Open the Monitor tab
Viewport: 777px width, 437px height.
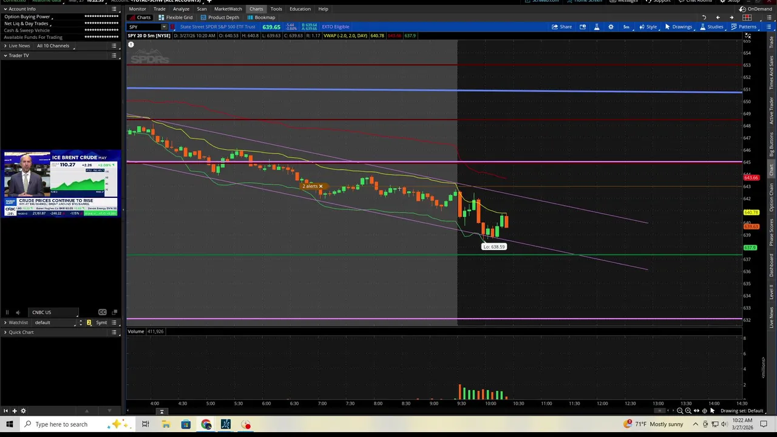tap(137, 9)
